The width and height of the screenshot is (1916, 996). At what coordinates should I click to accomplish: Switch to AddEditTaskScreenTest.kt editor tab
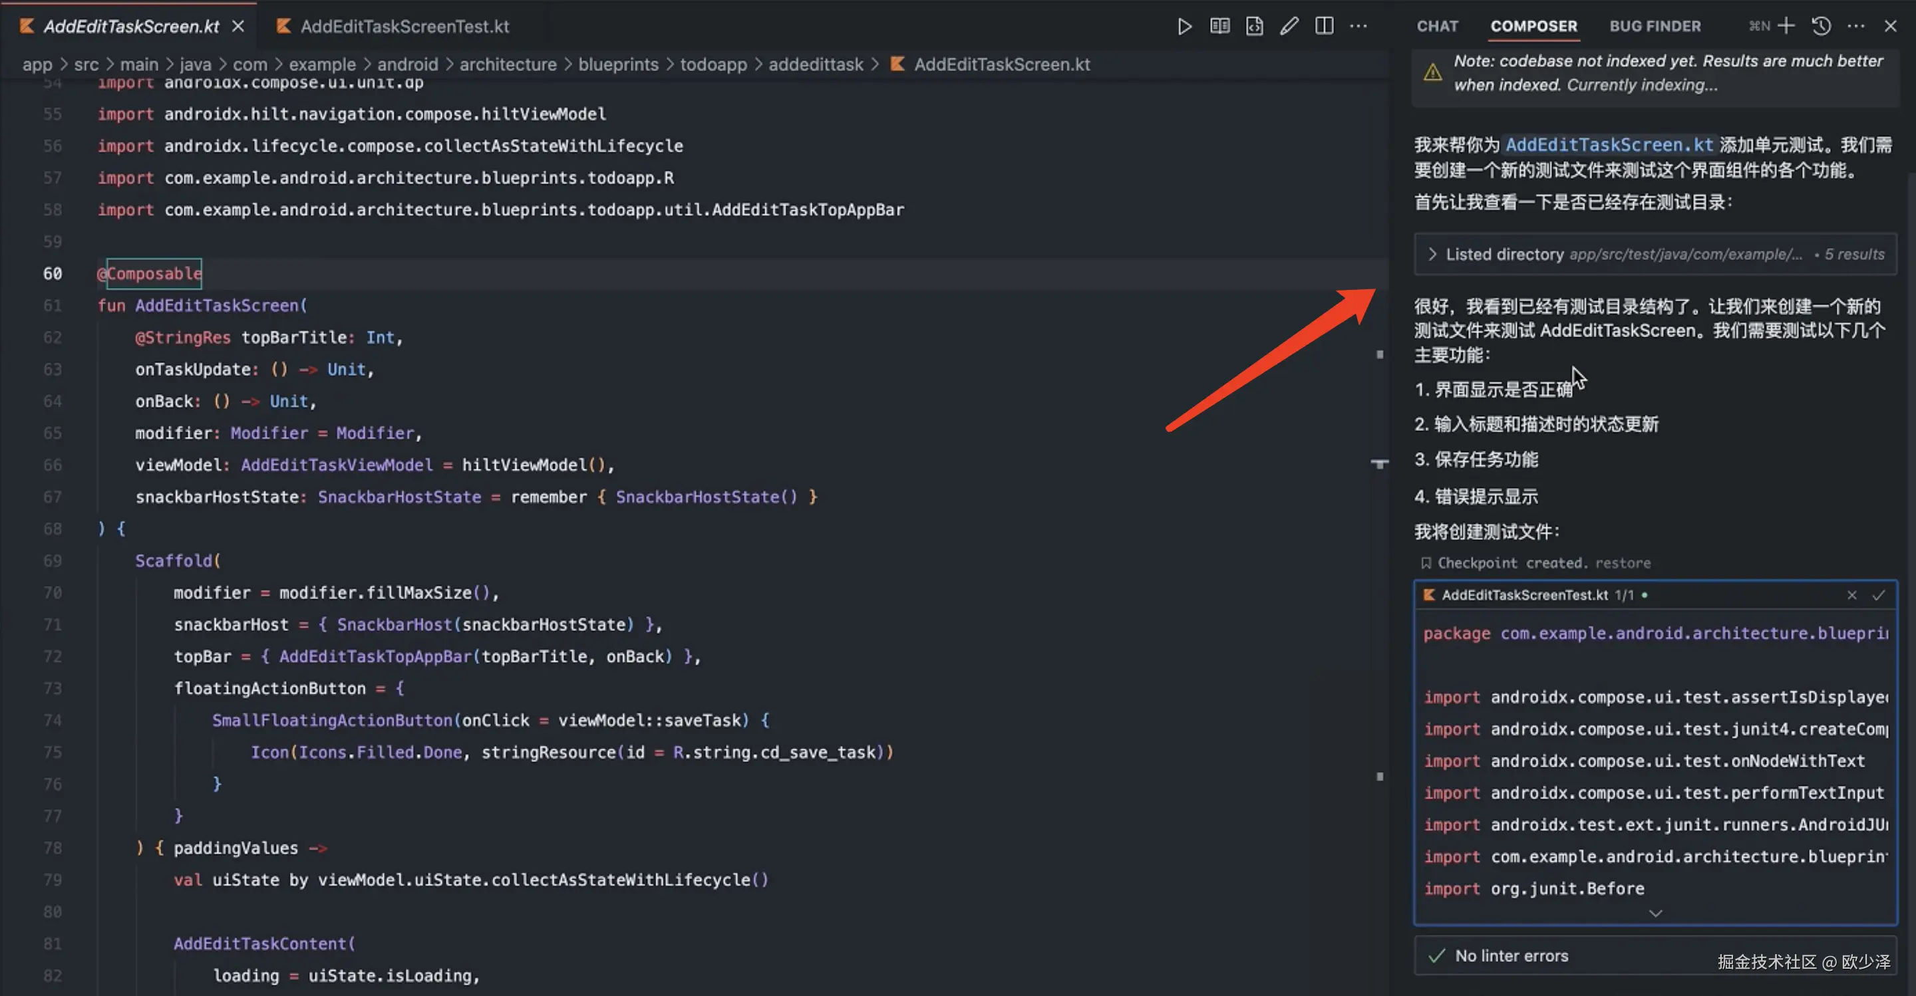point(404,27)
